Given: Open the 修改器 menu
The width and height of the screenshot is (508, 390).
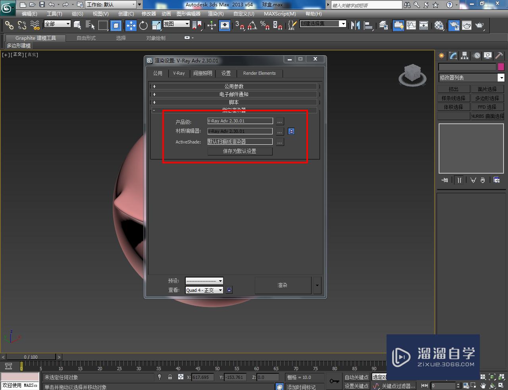Looking at the screenshot, I should coord(149,14).
